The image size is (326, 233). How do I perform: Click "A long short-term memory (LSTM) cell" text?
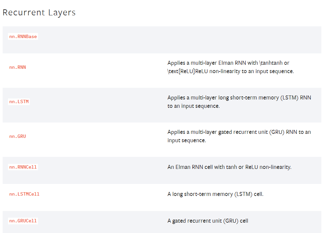[215, 194]
